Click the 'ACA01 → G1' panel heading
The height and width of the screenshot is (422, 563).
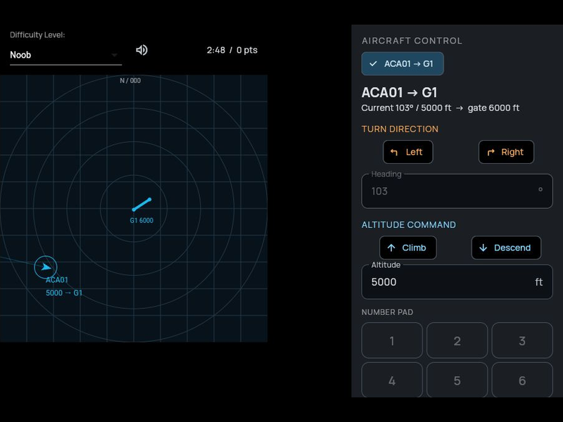pyautogui.click(x=399, y=93)
